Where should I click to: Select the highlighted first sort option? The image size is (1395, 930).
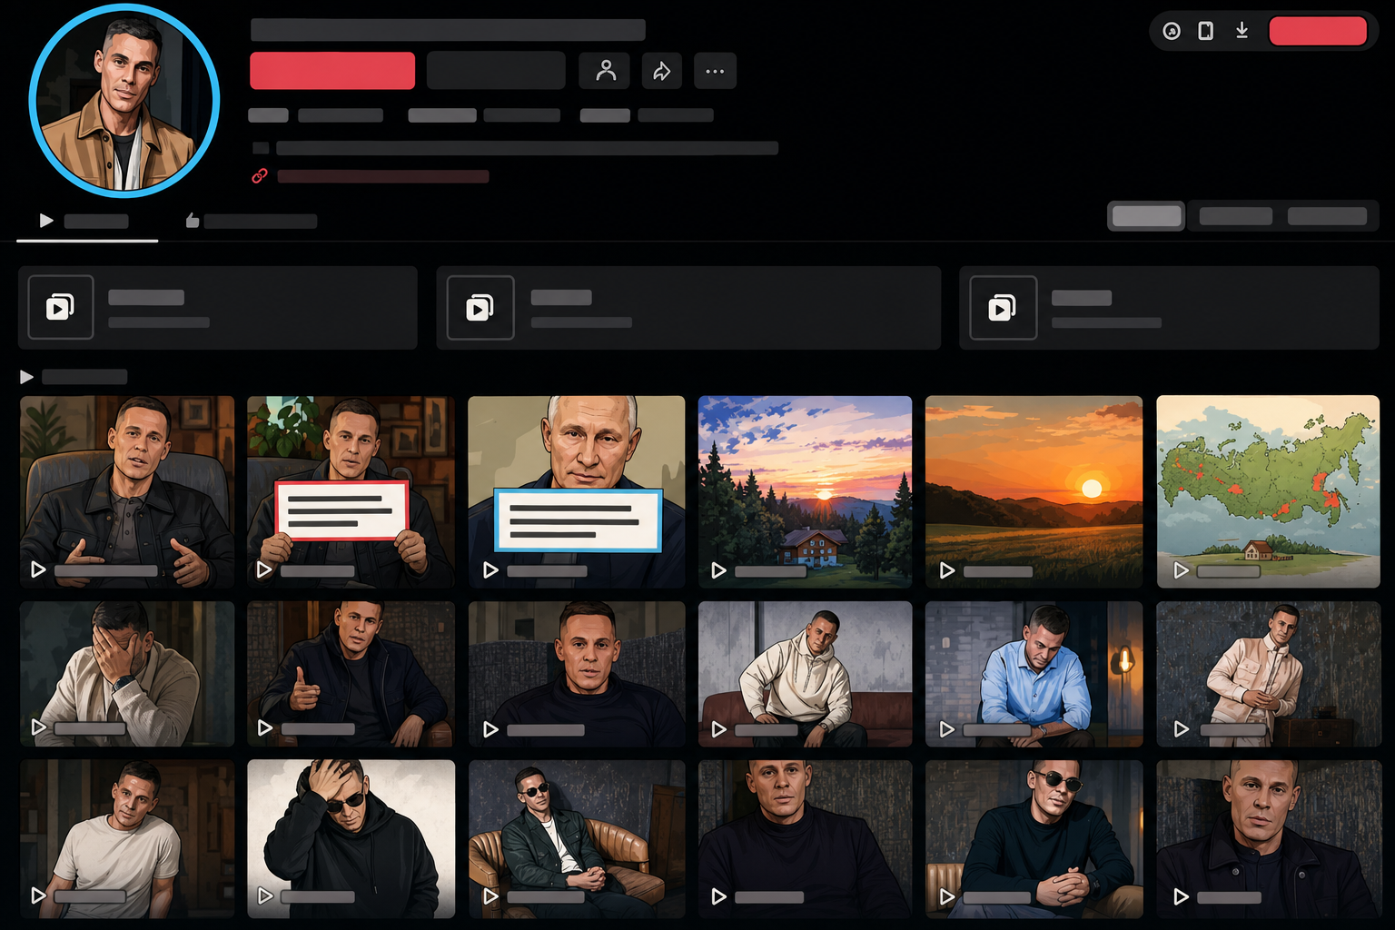point(1146,216)
